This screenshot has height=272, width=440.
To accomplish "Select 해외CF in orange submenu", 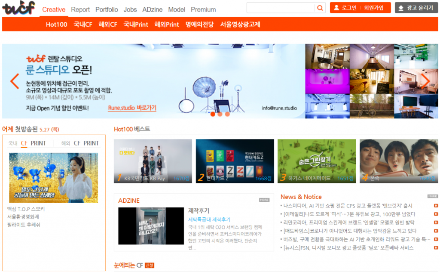I will tap(108, 25).
